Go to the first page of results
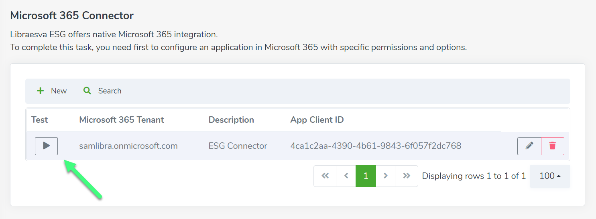This screenshot has height=219, width=596. click(325, 176)
